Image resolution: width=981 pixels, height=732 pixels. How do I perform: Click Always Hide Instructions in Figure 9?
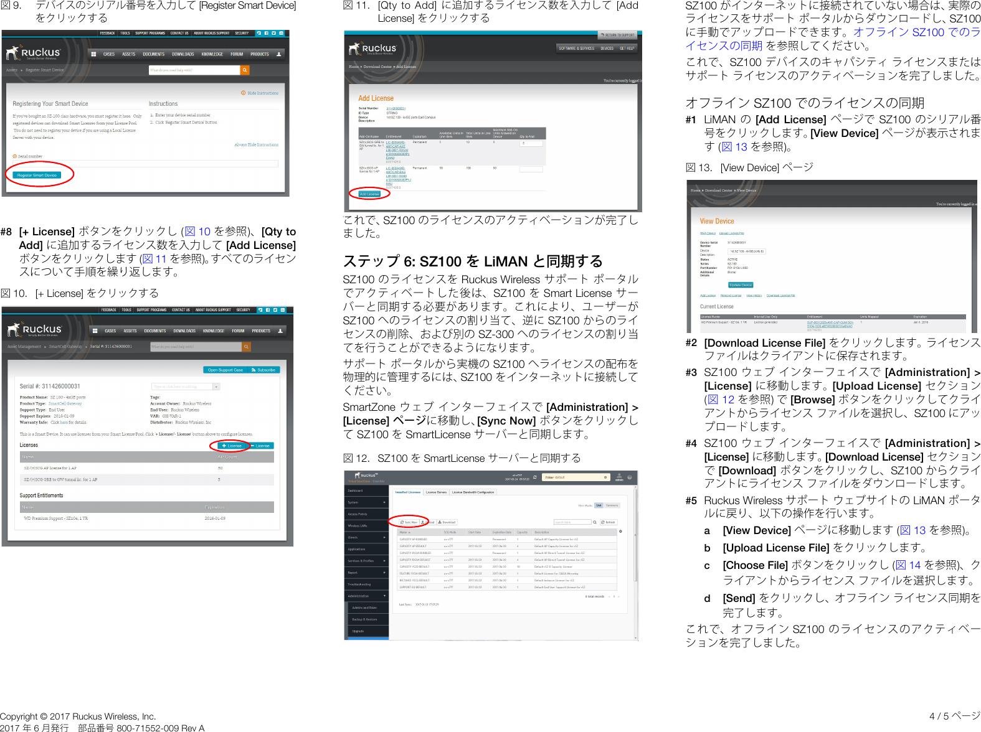pos(257,144)
